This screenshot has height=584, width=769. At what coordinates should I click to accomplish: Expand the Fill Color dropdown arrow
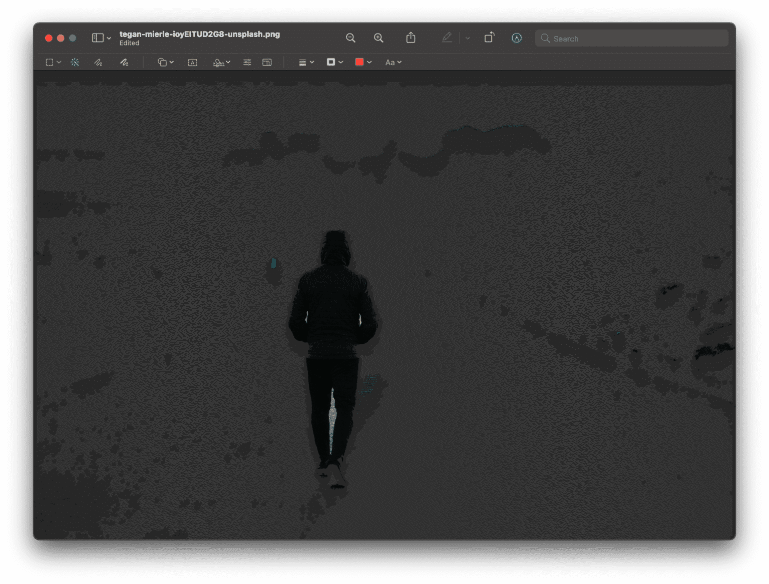pos(369,63)
